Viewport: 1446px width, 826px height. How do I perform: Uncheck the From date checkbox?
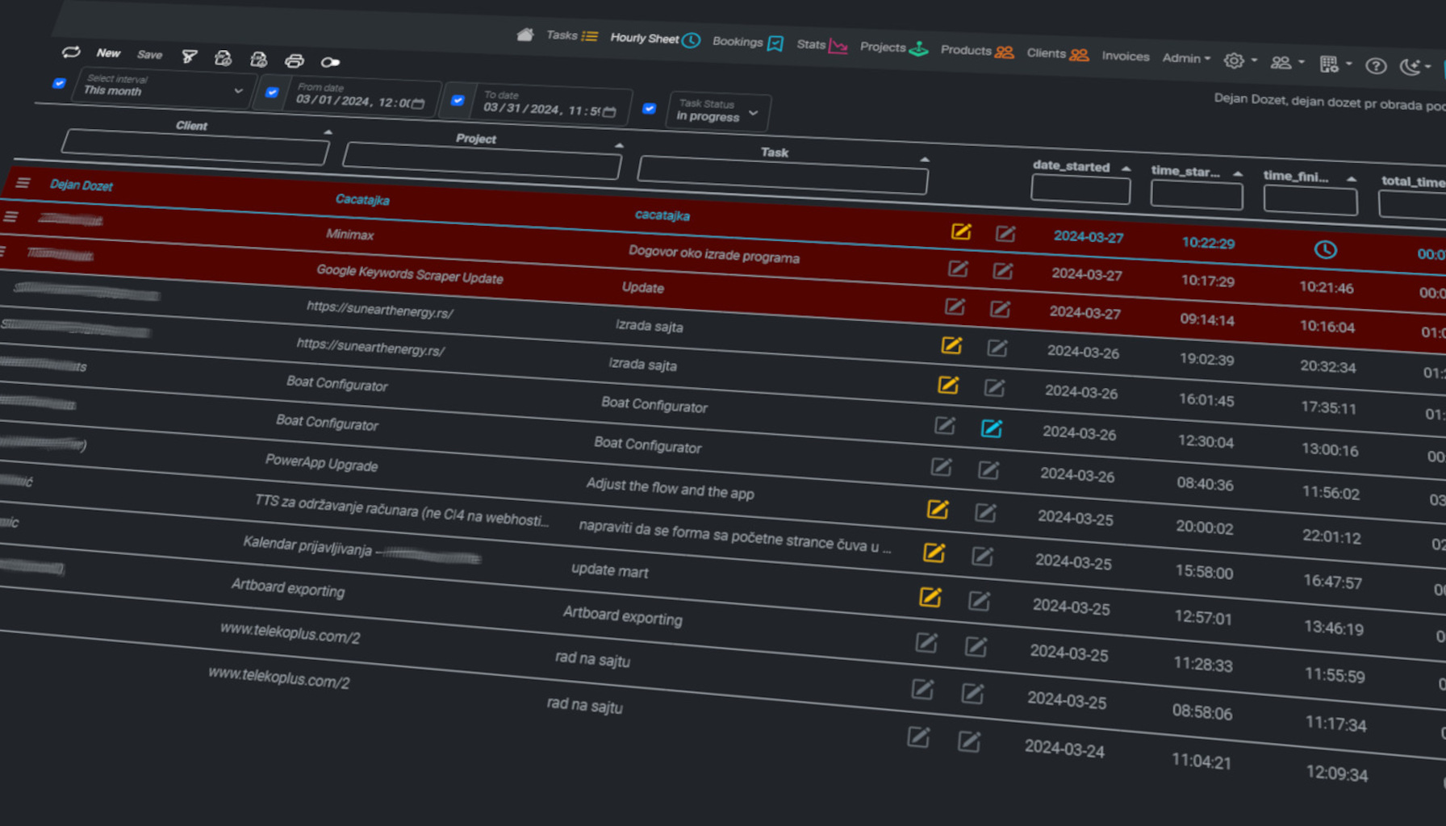[x=273, y=92]
